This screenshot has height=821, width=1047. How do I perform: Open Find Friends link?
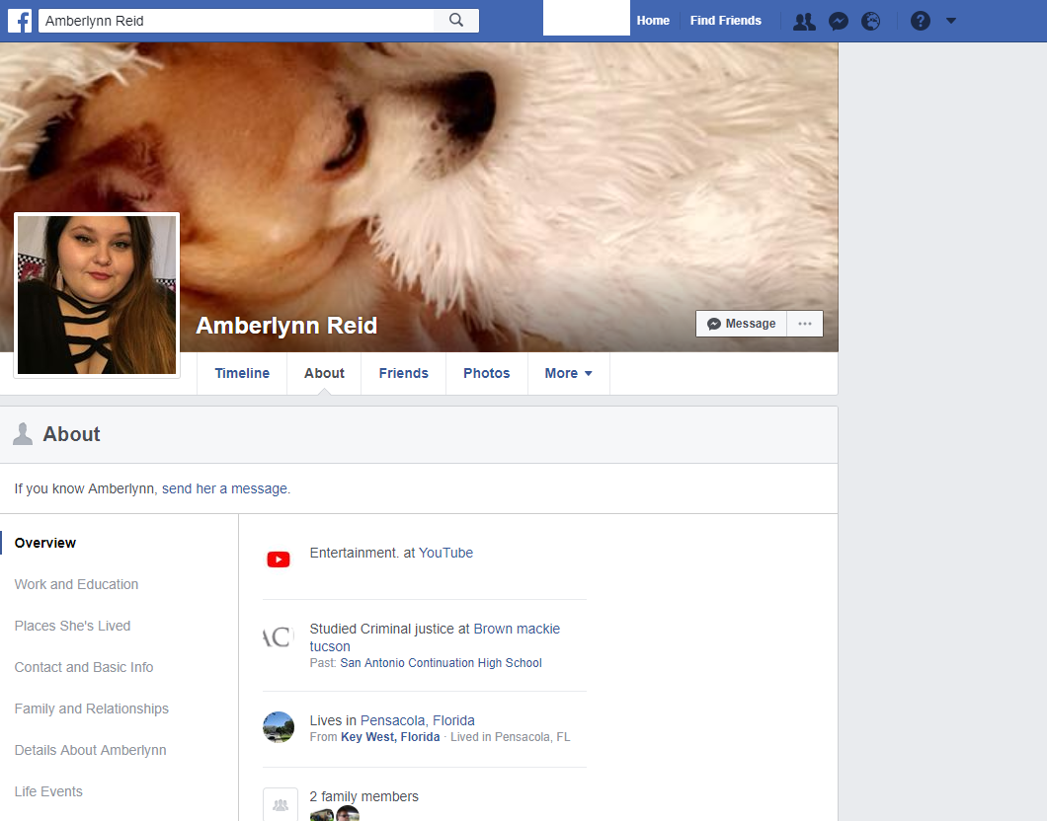(x=726, y=21)
